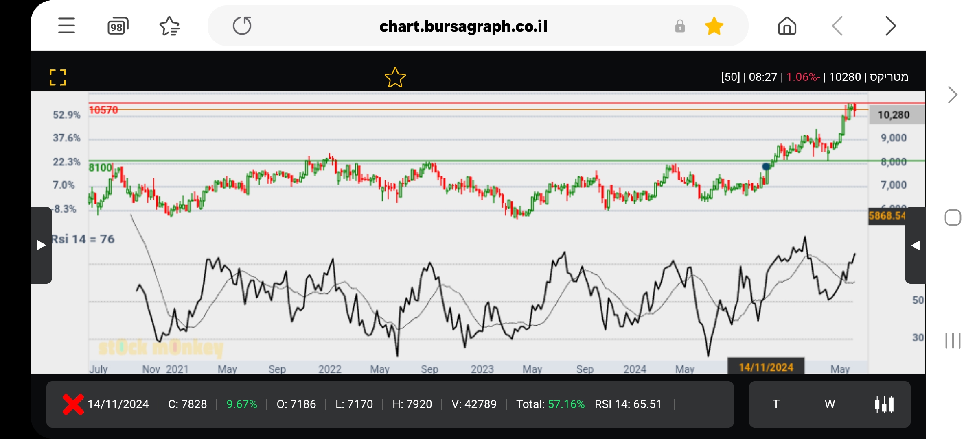
Task: Open the tabs counter showing 98
Action: [118, 26]
